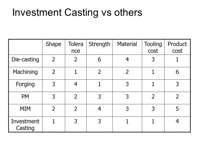Click Die-casting Material value 4
This screenshot has width=202, height=152.
[127, 60]
